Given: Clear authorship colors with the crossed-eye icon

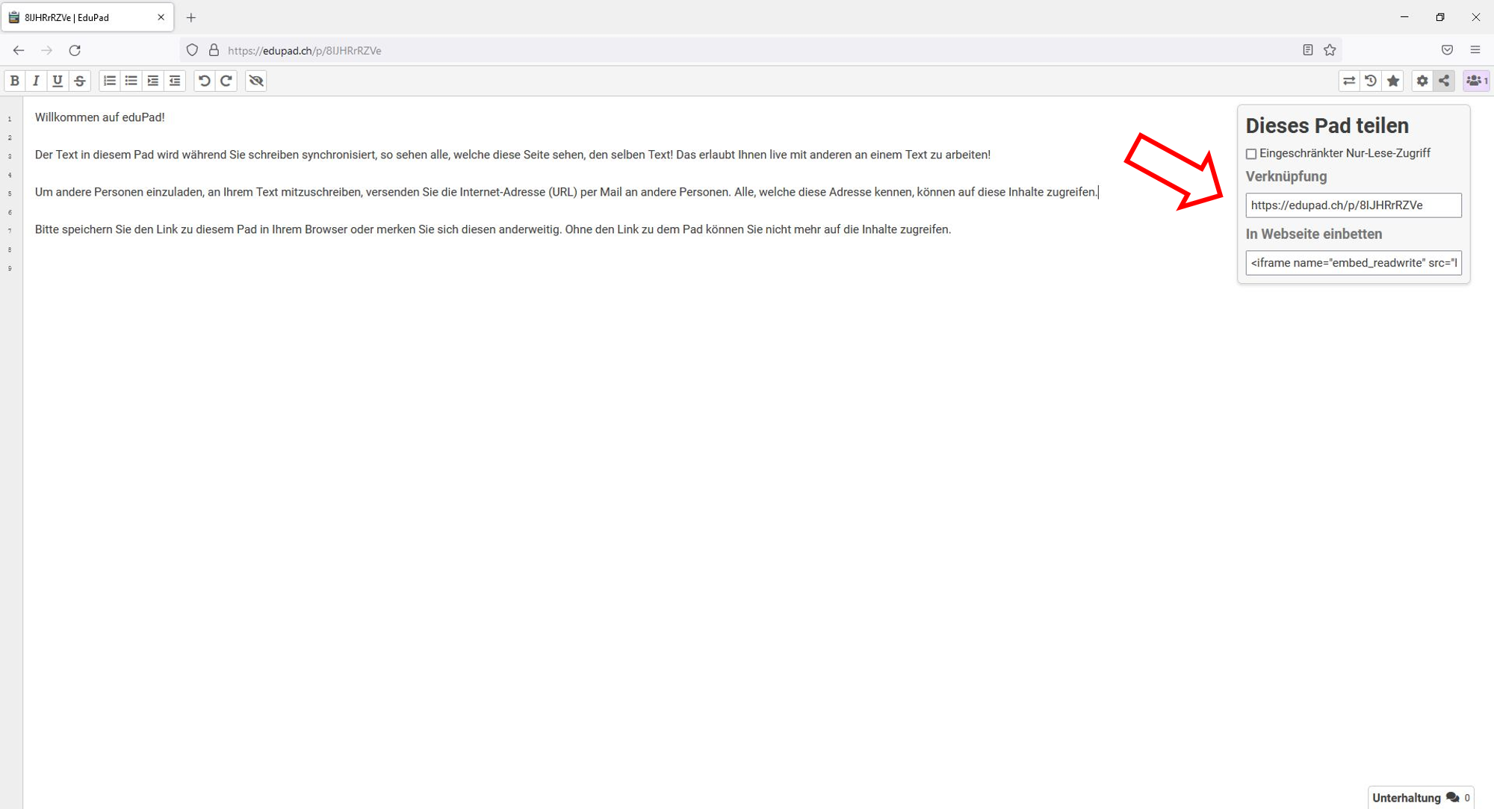Looking at the screenshot, I should (x=256, y=81).
